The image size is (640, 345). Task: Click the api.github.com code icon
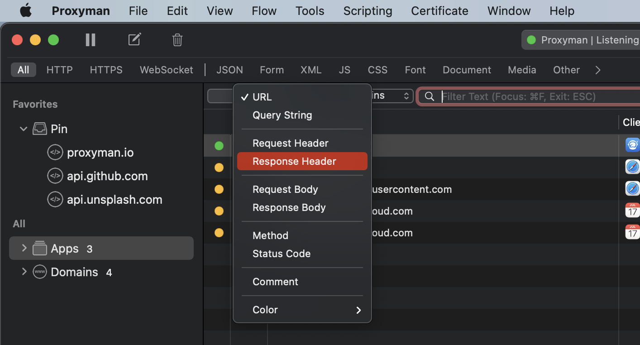pyautogui.click(x=55, y=176)
